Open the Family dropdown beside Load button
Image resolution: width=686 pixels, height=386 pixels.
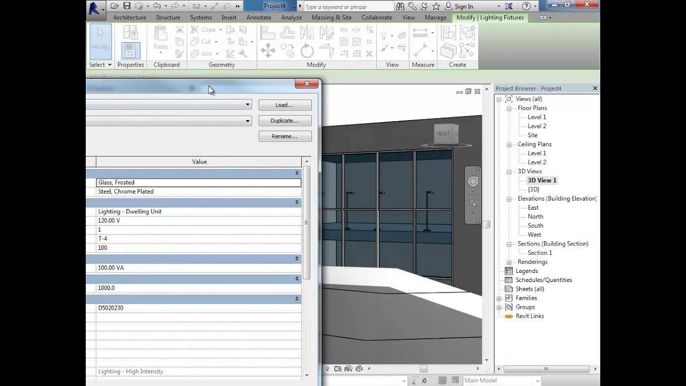click(x=248, y=105)
